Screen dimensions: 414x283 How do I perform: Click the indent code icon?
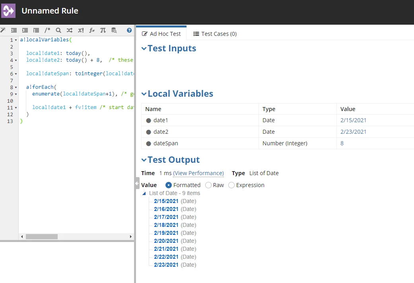tap(25, 30)
